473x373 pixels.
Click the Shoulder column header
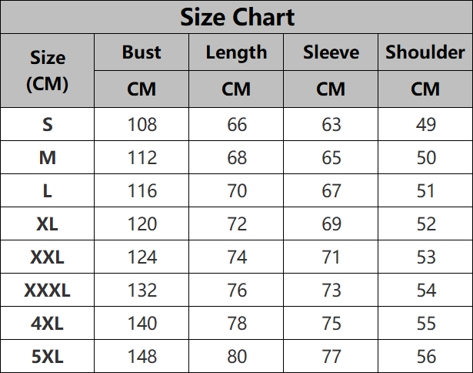tap(425, 52)
